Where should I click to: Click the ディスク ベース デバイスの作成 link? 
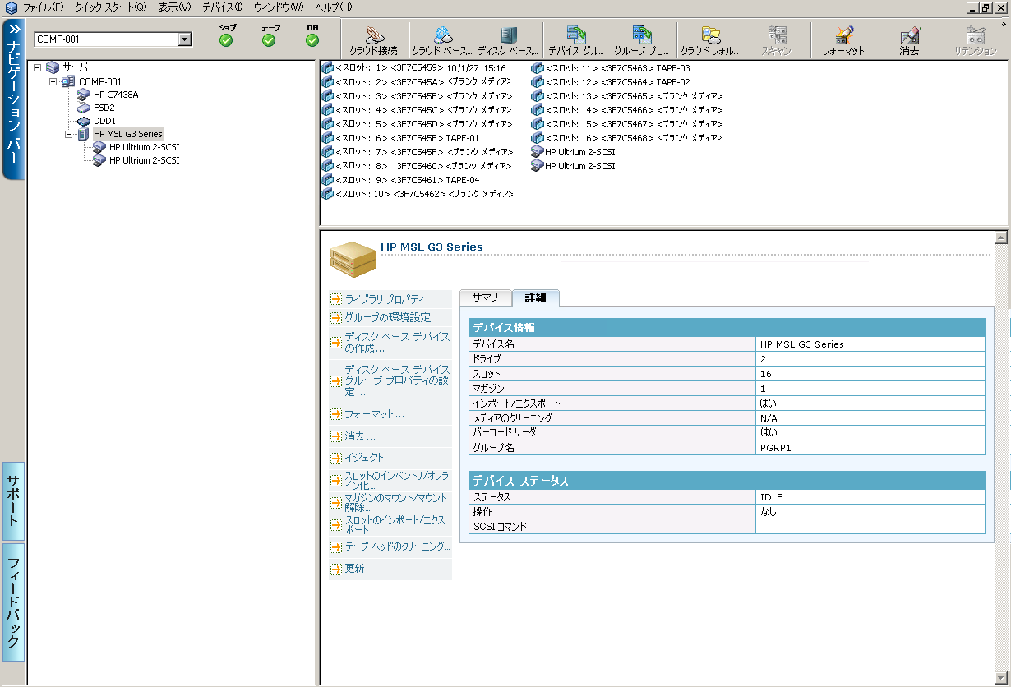coord(397,343)
